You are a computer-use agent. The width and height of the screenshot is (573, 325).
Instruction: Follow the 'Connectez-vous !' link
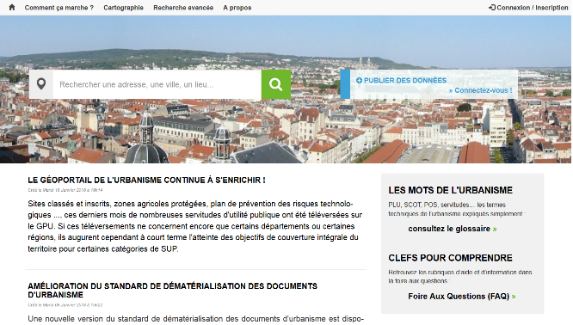[x=481, y=90]
